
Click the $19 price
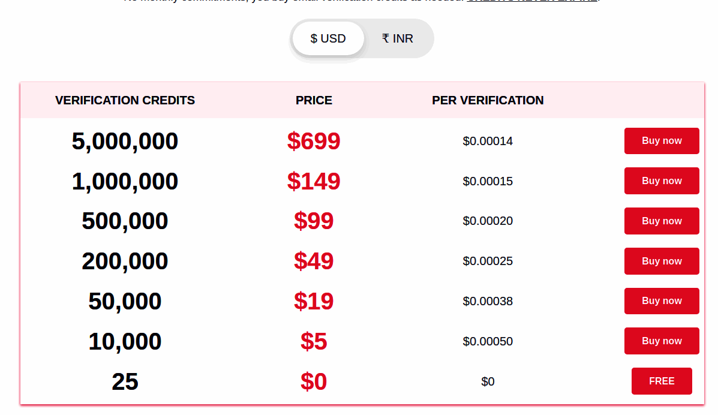click(x=314, y=301)
